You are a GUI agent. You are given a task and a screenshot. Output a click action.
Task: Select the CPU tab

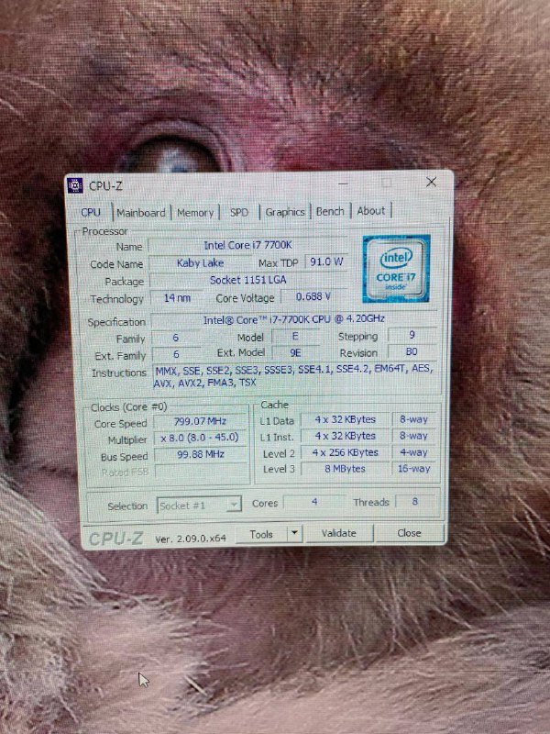coord(91,212)
